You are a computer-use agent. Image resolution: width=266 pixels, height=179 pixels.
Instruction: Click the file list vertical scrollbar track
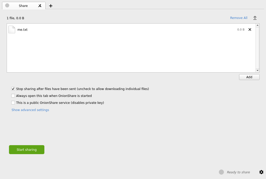(258, 48)
